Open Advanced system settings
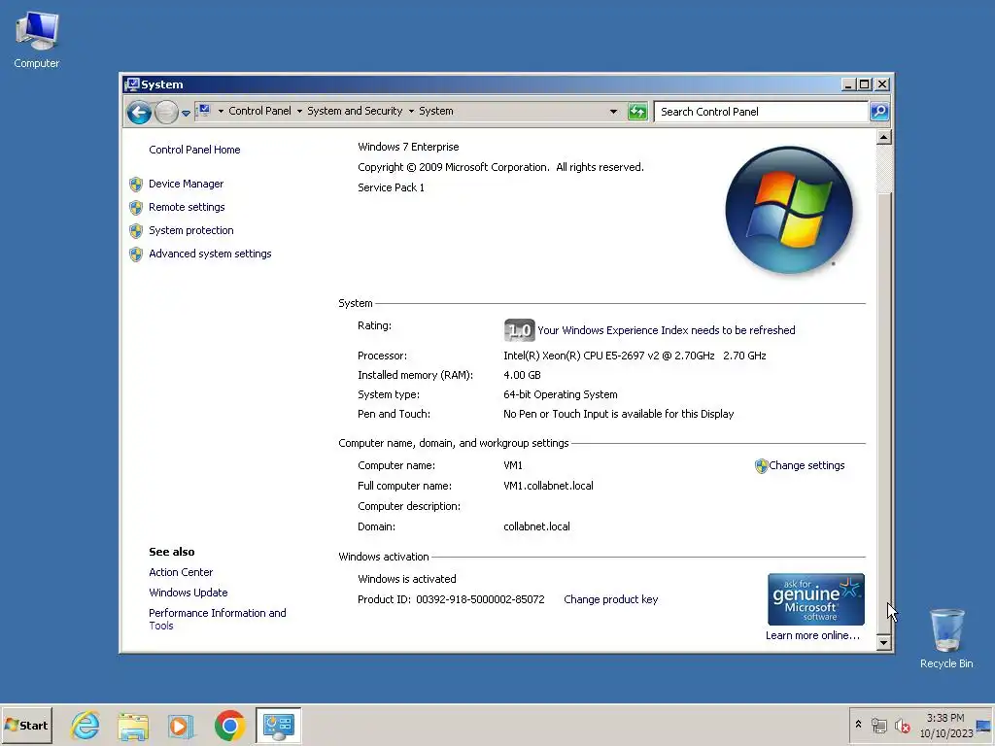Viewport: 995px width, 746px height. pyautogui.click(x=210, y=254)
